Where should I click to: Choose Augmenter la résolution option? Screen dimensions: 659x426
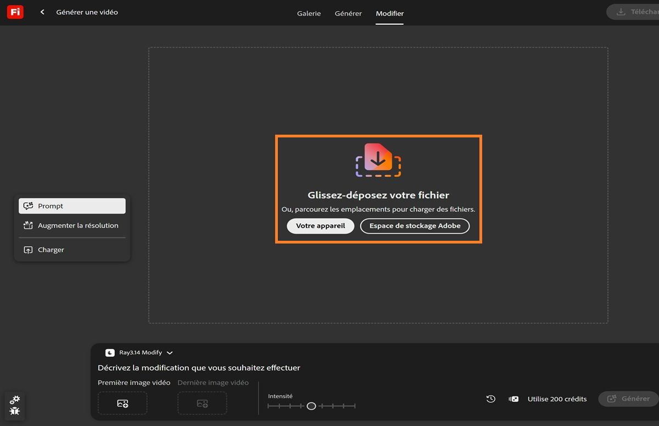(72, 225)
